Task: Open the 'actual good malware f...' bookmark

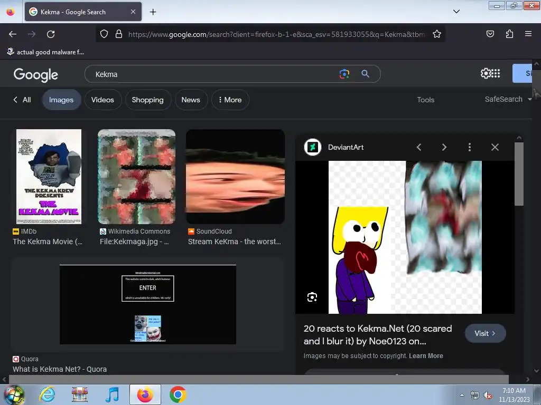Action: pos(45,52)
